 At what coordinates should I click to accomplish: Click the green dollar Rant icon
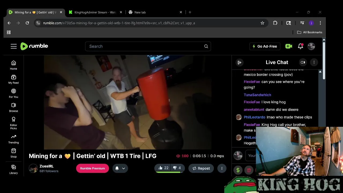point(238,170)
